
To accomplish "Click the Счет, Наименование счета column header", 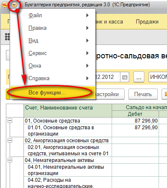I will click(68, 110).
